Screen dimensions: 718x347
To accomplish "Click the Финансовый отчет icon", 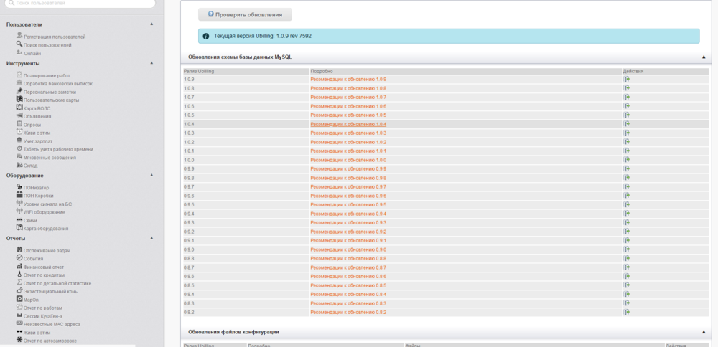I will pyautogui.click(x=19, y=267).
